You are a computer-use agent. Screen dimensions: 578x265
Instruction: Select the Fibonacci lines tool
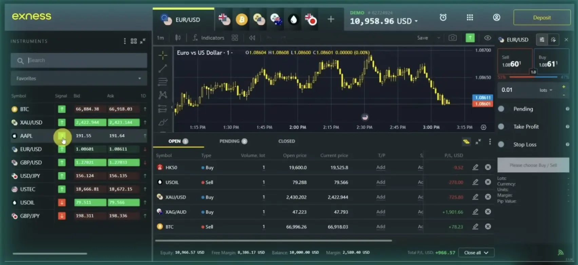[163, 82]
